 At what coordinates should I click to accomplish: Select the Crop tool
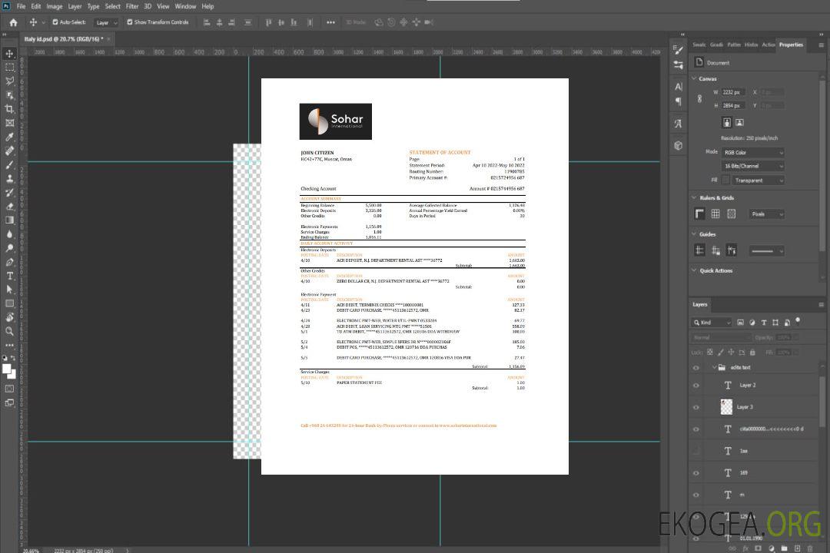pyautogui.click(x=9, y=109)
